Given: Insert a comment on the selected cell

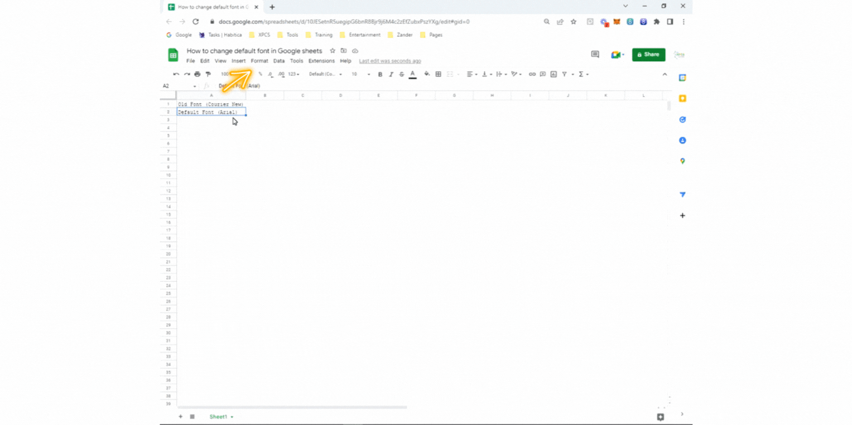Looking at the screenshot, I should click(542, 74).
